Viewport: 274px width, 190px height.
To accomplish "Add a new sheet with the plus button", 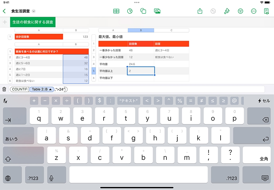I will tap(5, 22).
